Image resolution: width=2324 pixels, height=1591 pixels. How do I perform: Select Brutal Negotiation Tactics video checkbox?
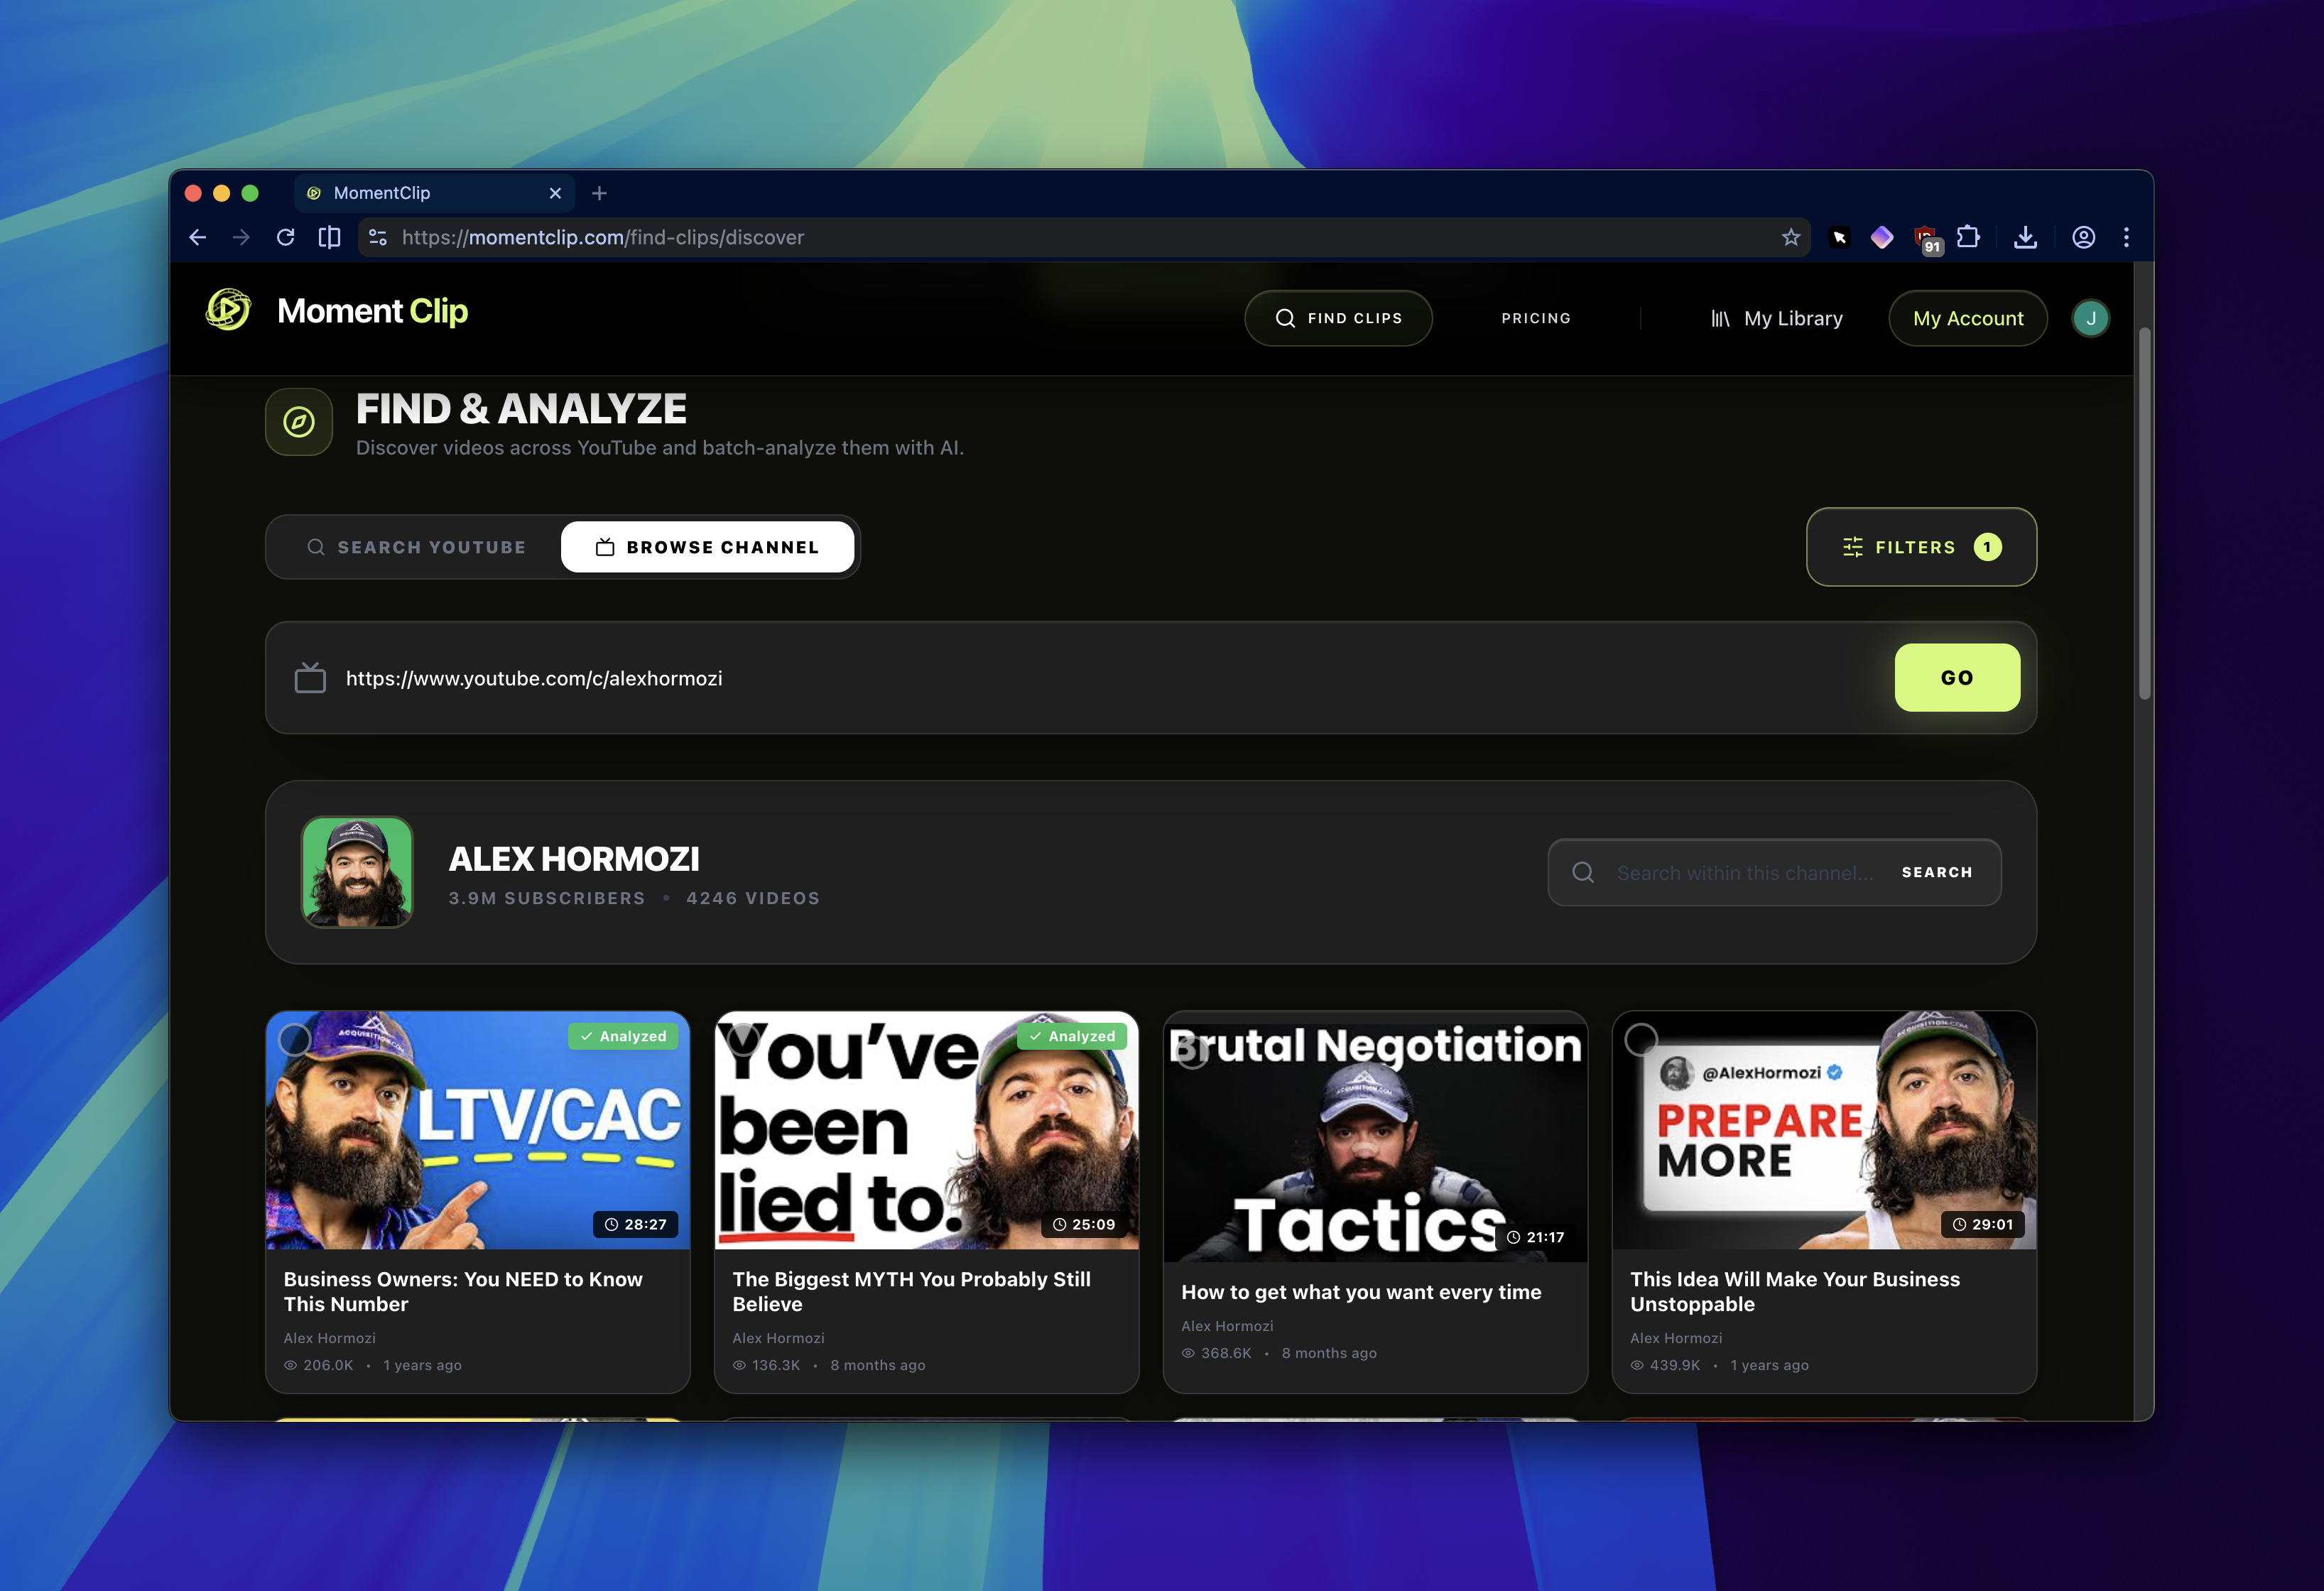click(x=1191, y=1052)
